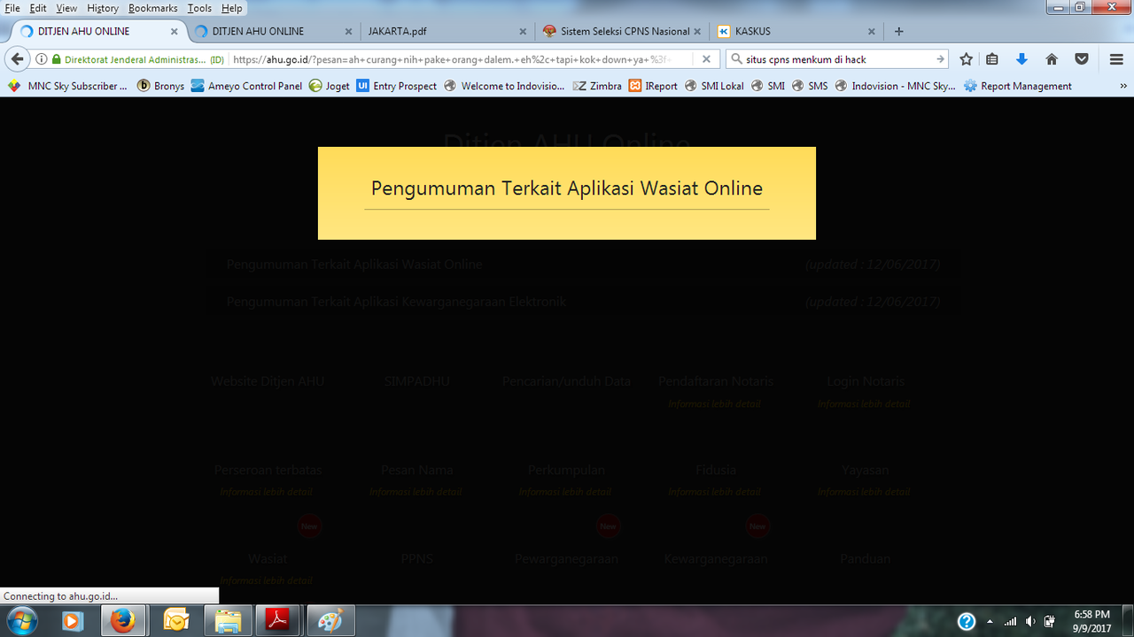Screen dimensions: 1134x637
Task: Open the Joget bookmark
Action: tap(330, 86)
